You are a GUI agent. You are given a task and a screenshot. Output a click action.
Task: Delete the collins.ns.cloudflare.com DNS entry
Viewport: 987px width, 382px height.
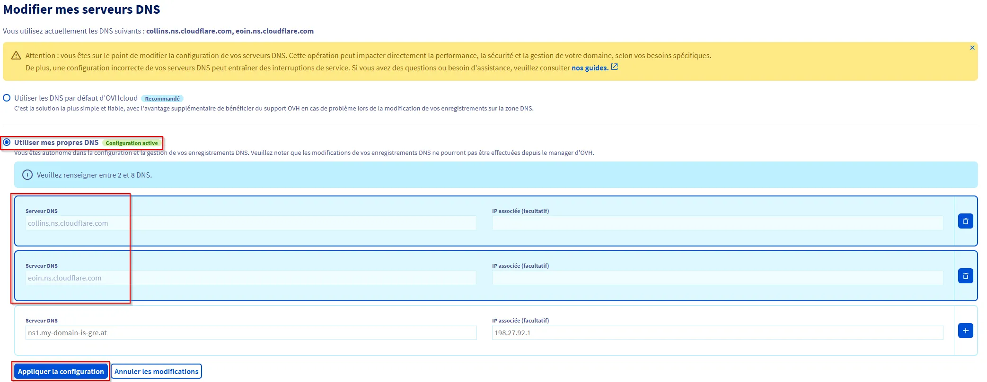(x=965, y=221)
